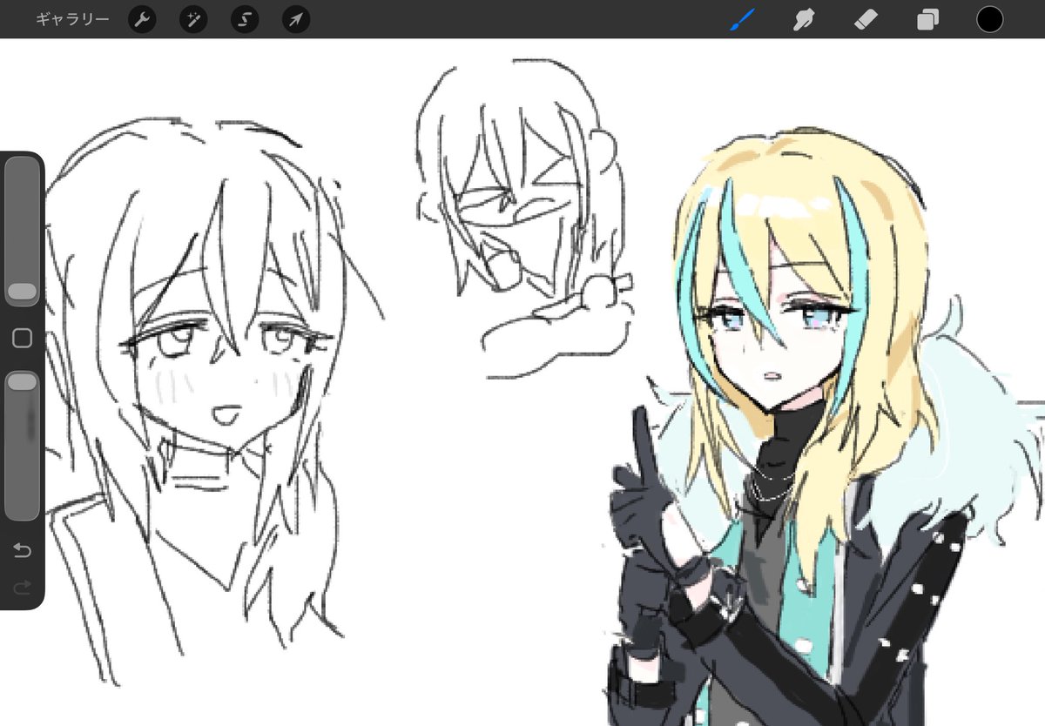Select the Smudge tool
Screen dimensions: 1045x726
[804, 19]
